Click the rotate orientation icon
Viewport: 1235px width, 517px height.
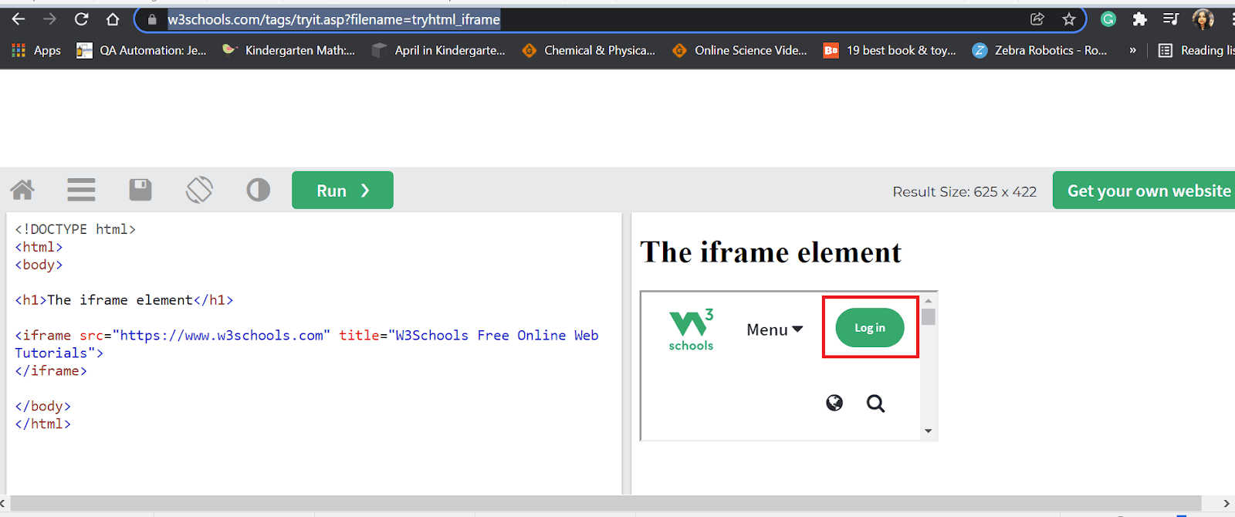pyautogui.click(x=199, y=190)
